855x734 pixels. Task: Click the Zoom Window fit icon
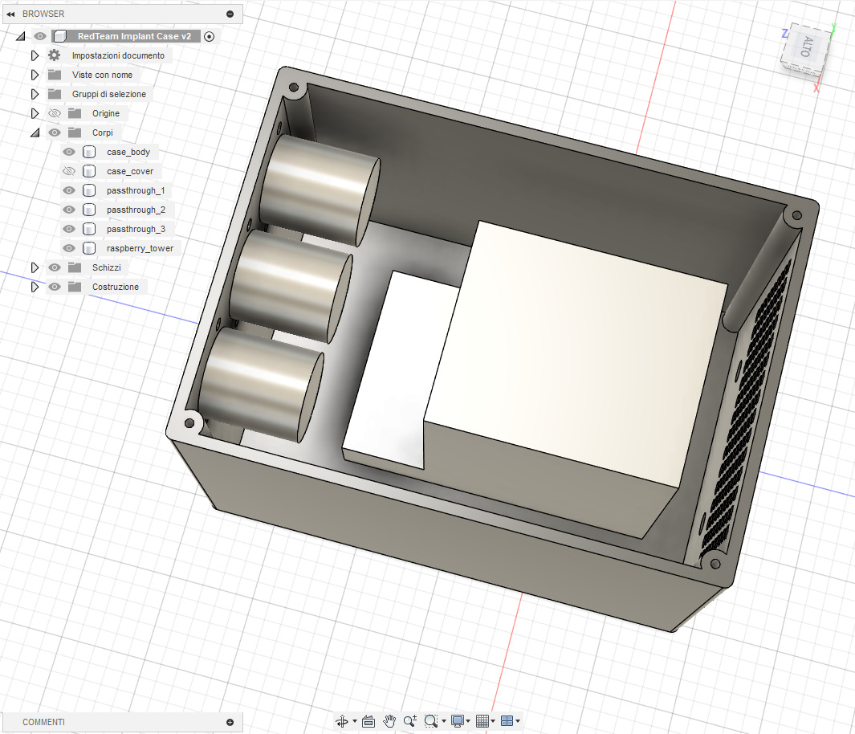click(431, 721)
